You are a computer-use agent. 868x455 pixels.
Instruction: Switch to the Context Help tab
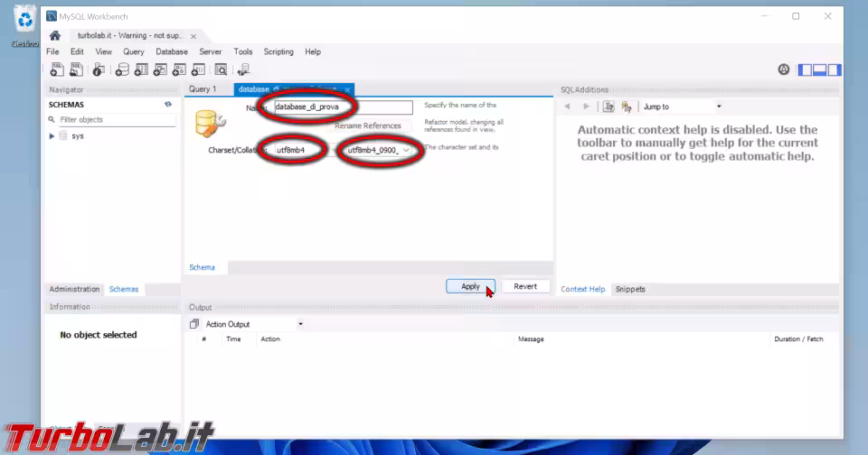(x=583, y=289)
